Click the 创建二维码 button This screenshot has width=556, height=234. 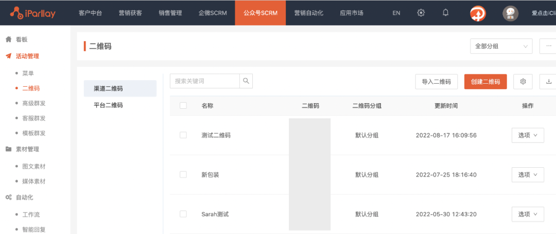click(x=485, y=82)
